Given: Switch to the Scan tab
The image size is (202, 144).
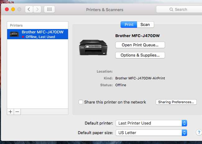Looking at the screenshot, I should pyautogui.click(x=145, y=25).
